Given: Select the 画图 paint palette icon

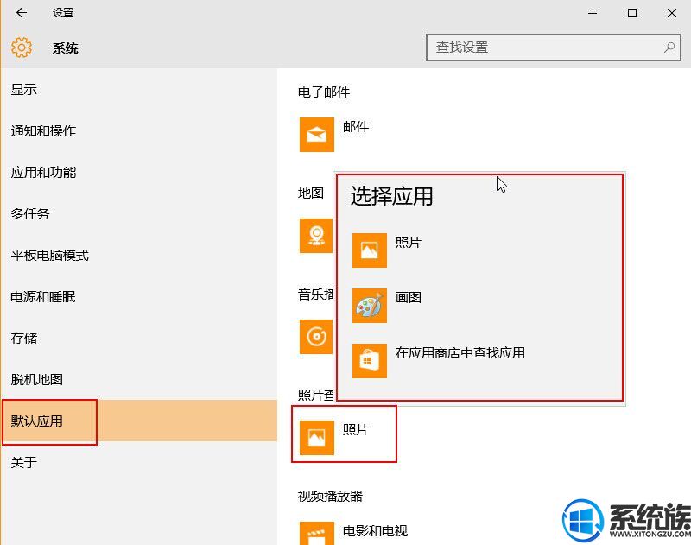Looking at the screenshot, I should point(370,306).
